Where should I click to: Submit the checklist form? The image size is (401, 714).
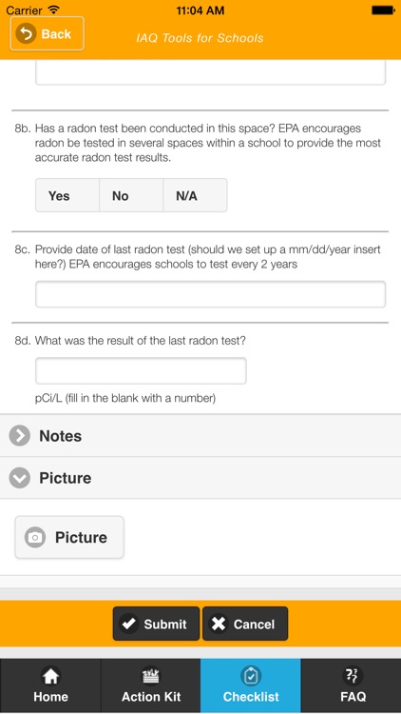156,624
